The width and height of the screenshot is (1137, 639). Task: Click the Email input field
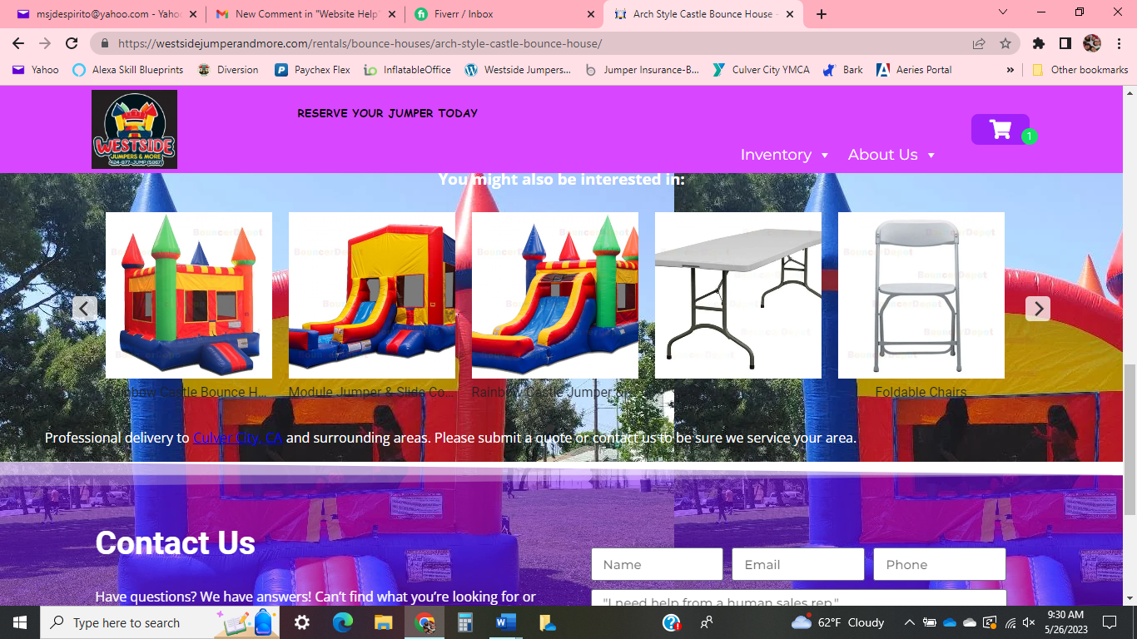[x=797, y=564]
